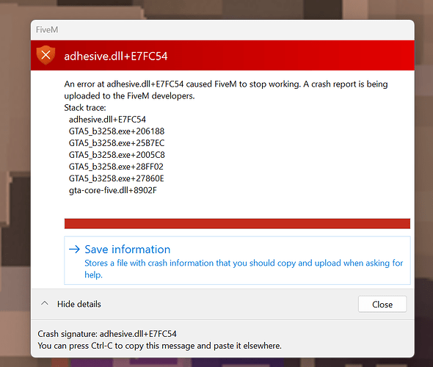This screenshot has width=433, height=367.
Task: Select stack line GTA5_b3258.exe+25B7EC
Action: [x=117, y=143]
